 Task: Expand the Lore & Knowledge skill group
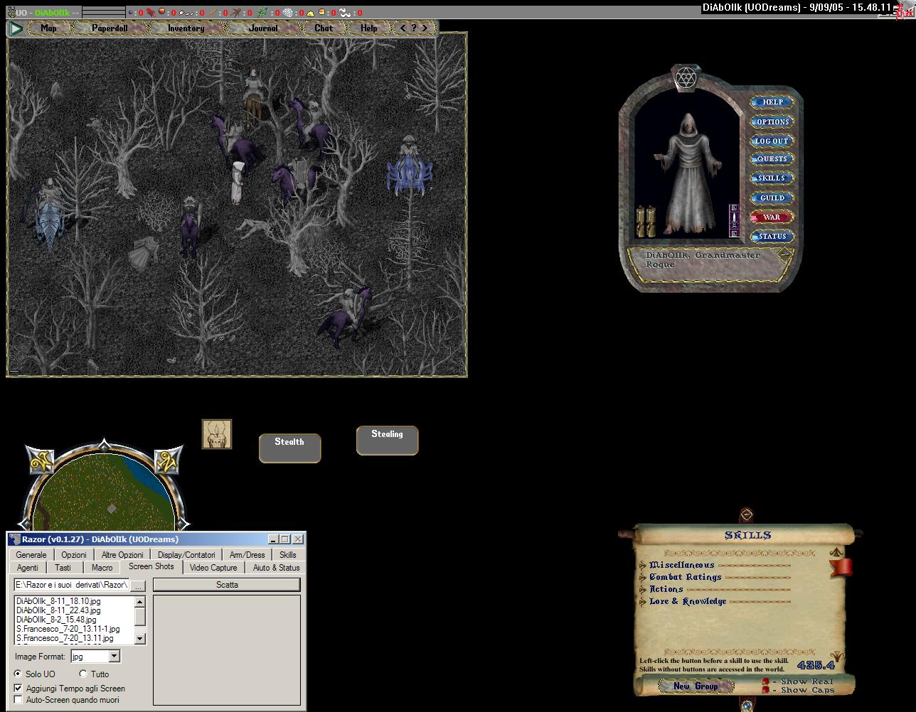point(644,602)
